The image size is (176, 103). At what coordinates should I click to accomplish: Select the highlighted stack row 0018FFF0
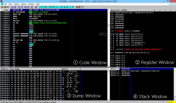[x=142, y=69]
